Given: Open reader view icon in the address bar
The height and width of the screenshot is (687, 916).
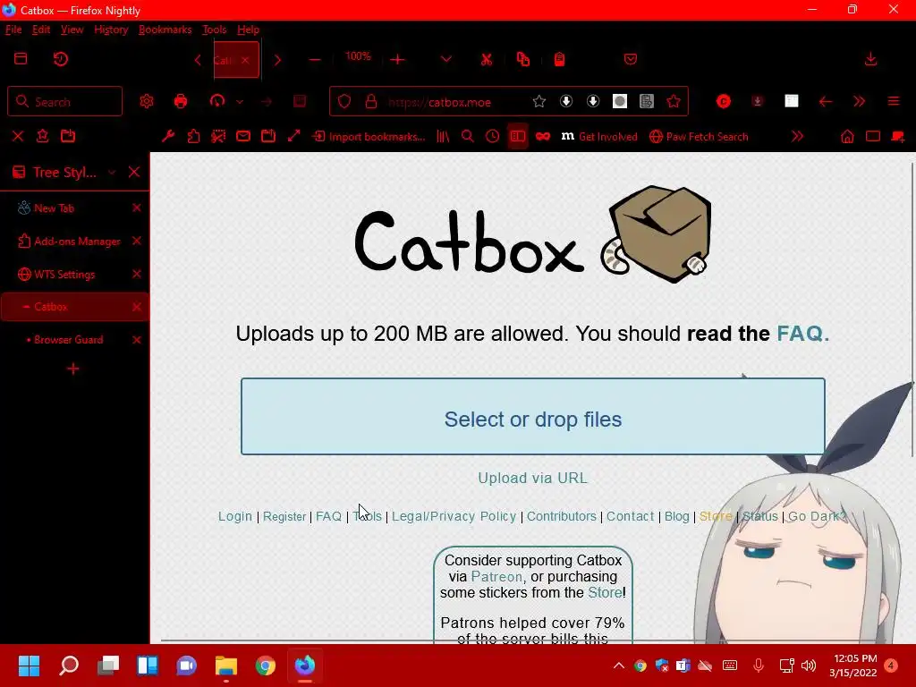Looking at the screenshot, I should [x=647, y=102].
